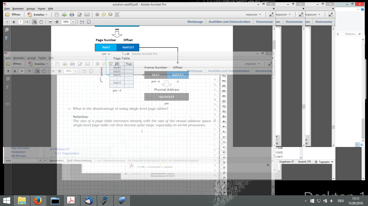Click the sticky note comment icon
Screen dimensions: 368x206
pyautogui.click(x=104, y=14)
